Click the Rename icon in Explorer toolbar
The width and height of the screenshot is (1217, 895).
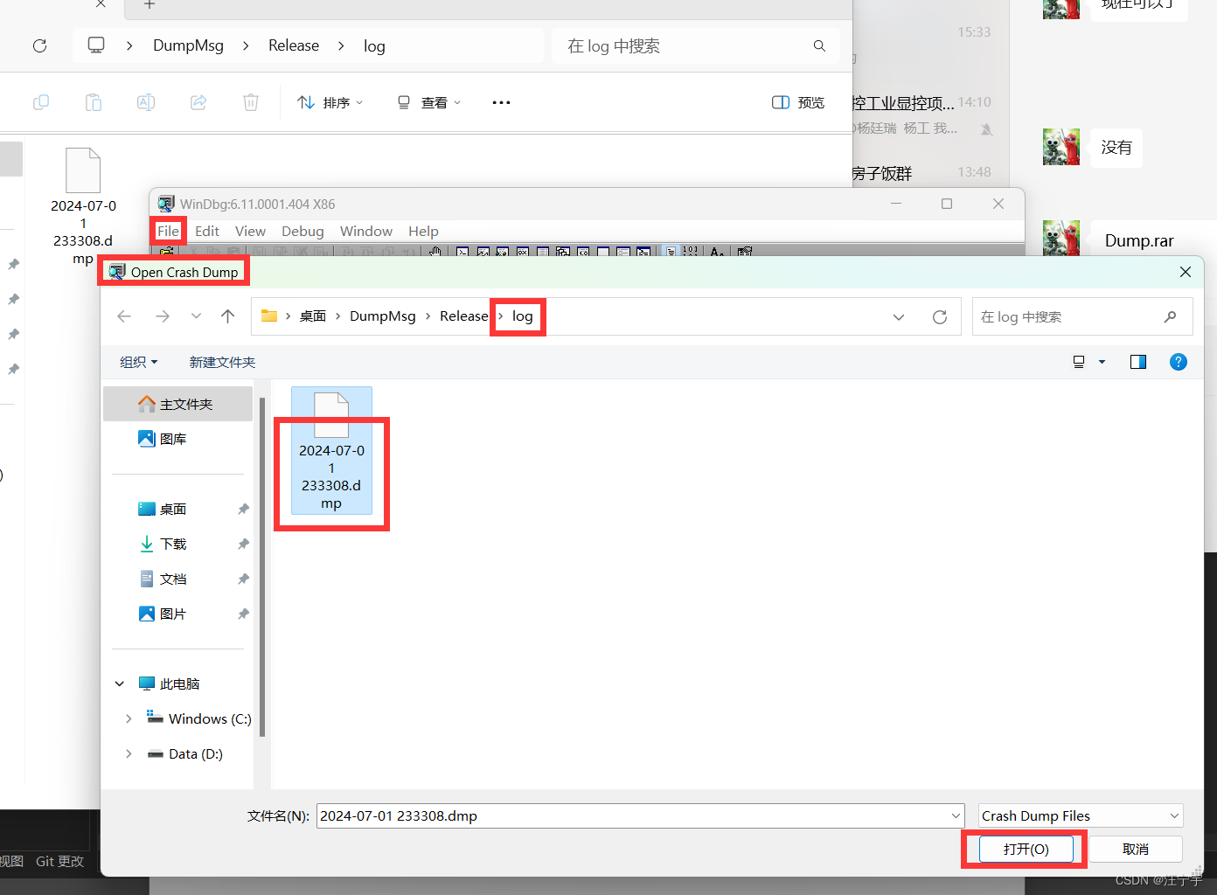146,102
